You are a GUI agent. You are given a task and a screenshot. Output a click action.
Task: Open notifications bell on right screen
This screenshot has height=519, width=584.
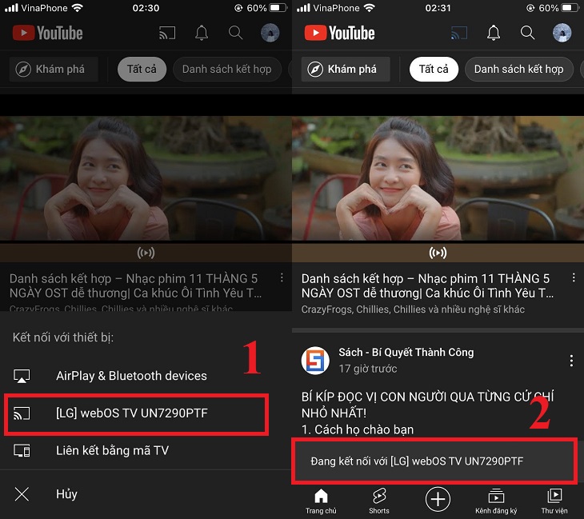(494, 33)
